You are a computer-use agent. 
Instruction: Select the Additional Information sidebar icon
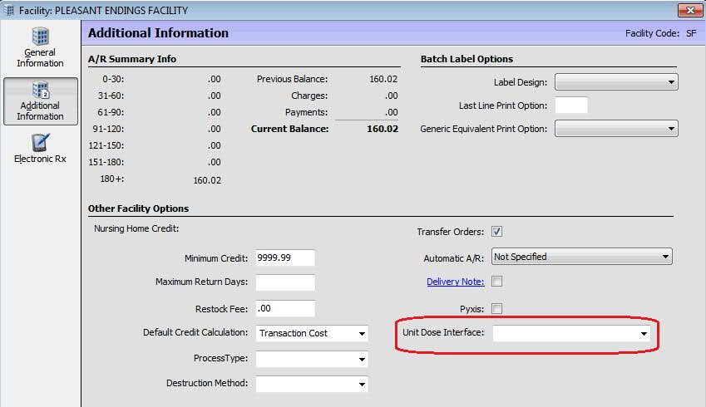pyautogui.click(x=40, y=90)
